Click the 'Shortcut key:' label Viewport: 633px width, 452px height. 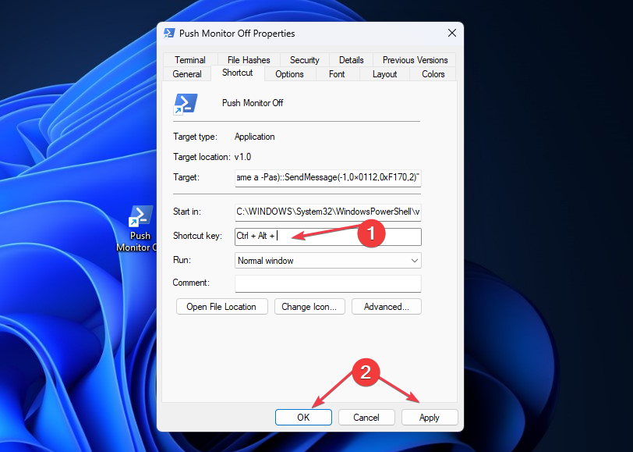[197, 236]
